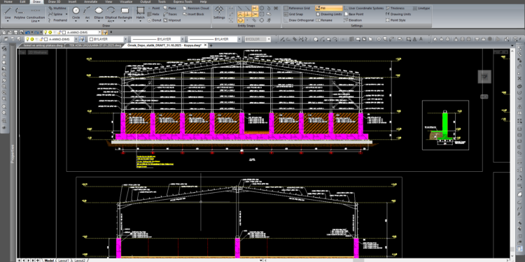Toggle the highlighted center entity snap
Image resolution: width=525 pixels, height=262 pixels.
coord(241,20)
